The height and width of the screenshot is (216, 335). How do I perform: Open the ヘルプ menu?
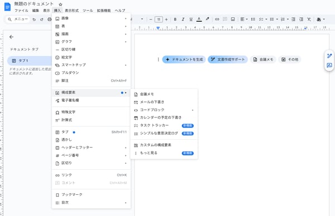[x=120, y=11]
